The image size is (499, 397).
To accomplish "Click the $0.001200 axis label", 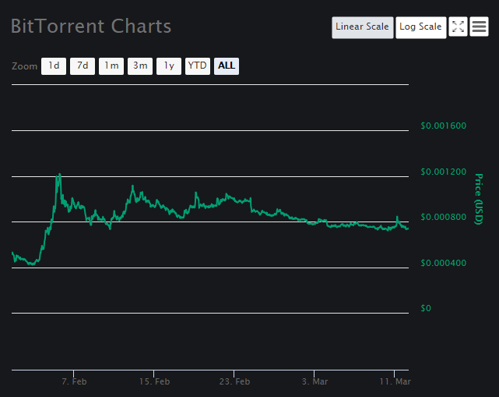I will [x=443, y=172].
